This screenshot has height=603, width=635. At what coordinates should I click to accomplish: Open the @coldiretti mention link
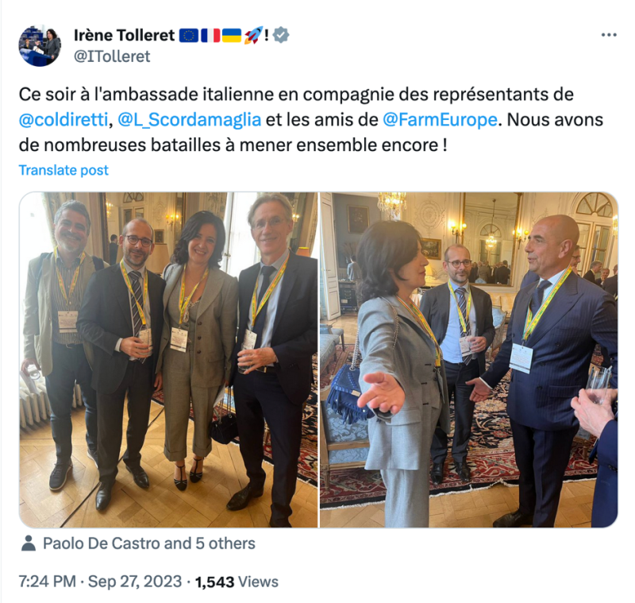coord(63,119)
